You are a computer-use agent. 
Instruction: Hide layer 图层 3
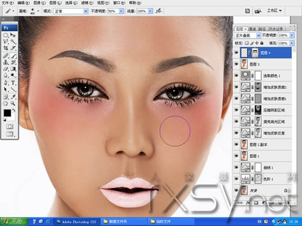tap(236, 64)
